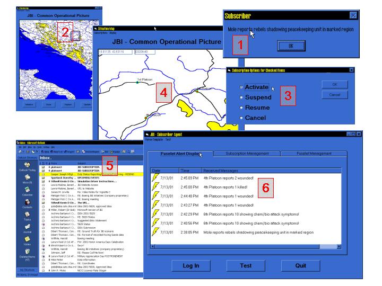
Task: Open the Calendar shortcut in Outlook sidebar
Action: tap(27, 191)
